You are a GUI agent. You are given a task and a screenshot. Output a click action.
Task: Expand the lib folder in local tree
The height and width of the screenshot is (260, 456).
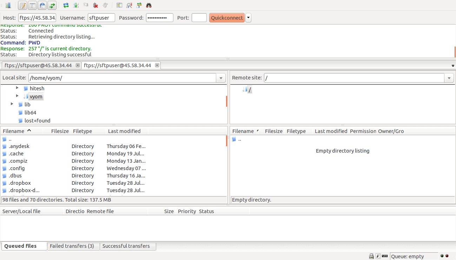pos(12,104)
